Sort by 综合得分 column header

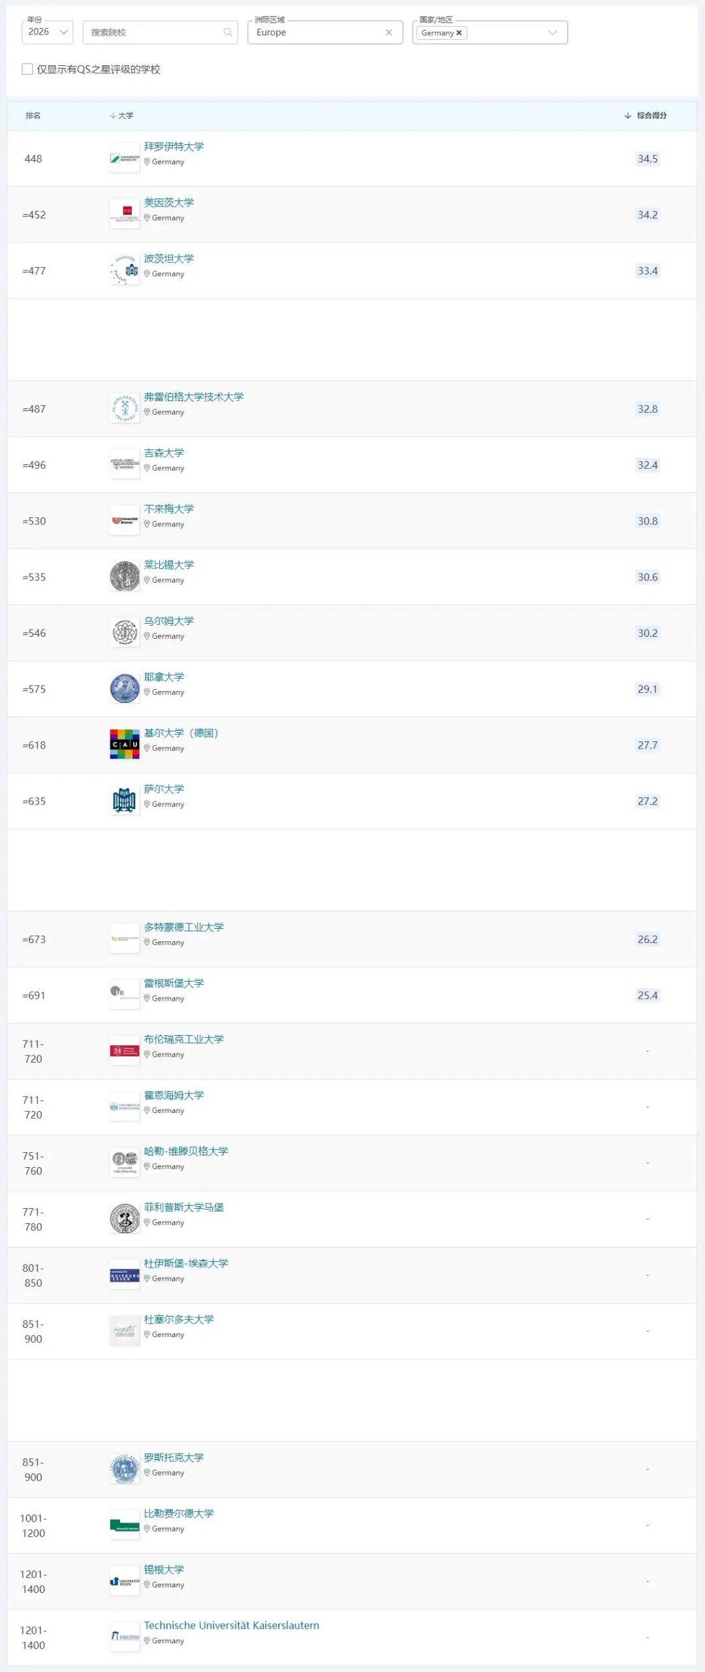coord(646,116)
